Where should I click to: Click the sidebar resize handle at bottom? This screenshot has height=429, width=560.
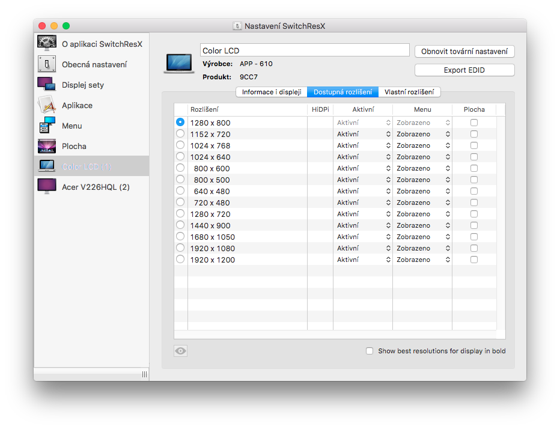144,374
